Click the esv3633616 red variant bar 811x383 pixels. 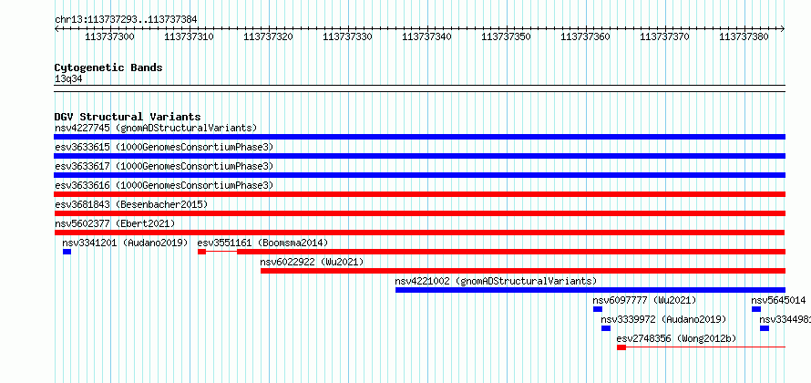pyautogui.click(x=419, y=194)
